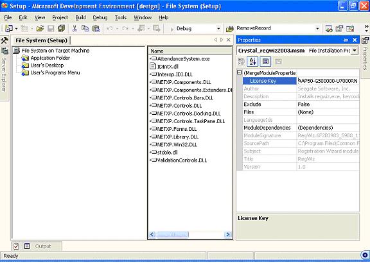This screenshot has height=263, width=370.
Task: Click the Categorized view icon in Properties
Action: [242, 62]
